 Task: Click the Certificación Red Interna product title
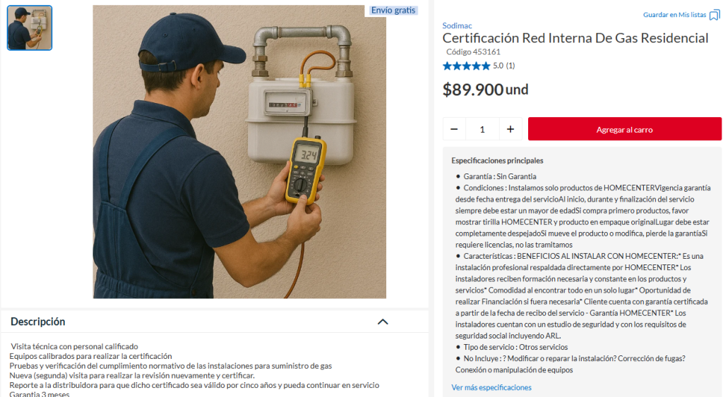pos(575,38)
